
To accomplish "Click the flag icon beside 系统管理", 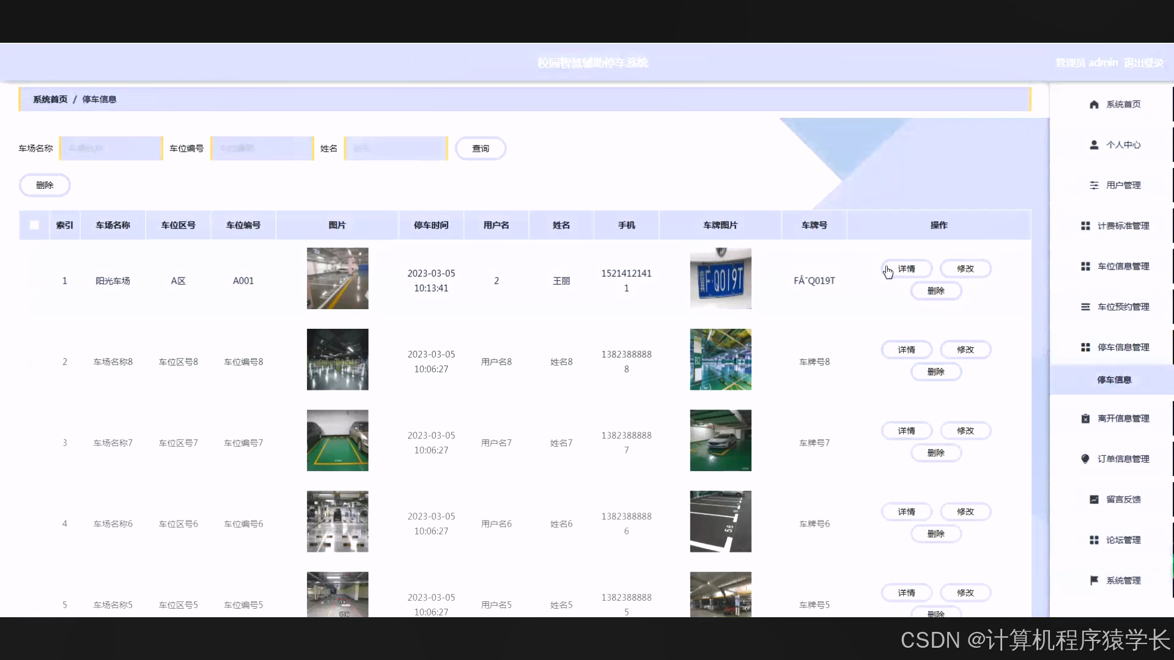I will [1094, 581].
